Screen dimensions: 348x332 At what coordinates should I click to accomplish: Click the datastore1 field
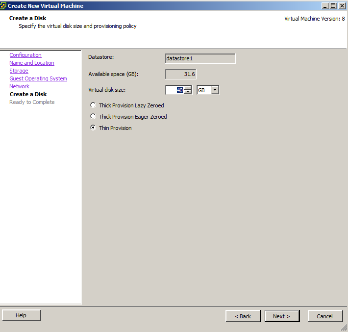(x=200, y=59)
